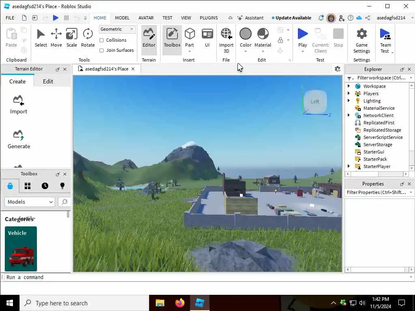Expand the Workspace tree node
Image resolution: width=415 pixels, height=311 pixels.
[349, 86]
